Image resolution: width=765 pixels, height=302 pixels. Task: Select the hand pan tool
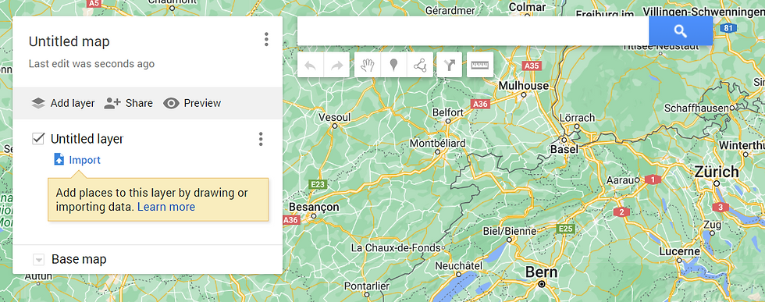[x=368, y=65]
